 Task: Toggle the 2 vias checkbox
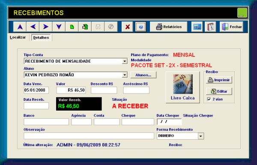click(x=209, y=99)
